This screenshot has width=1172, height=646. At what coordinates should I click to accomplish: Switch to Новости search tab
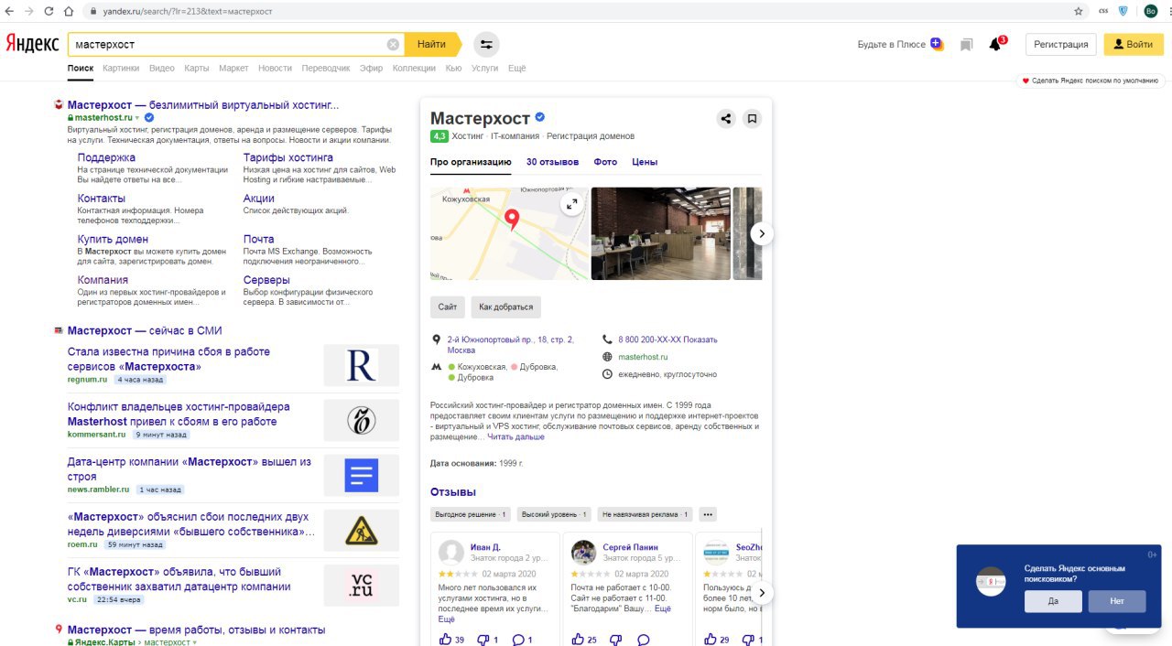pos(275,69)
